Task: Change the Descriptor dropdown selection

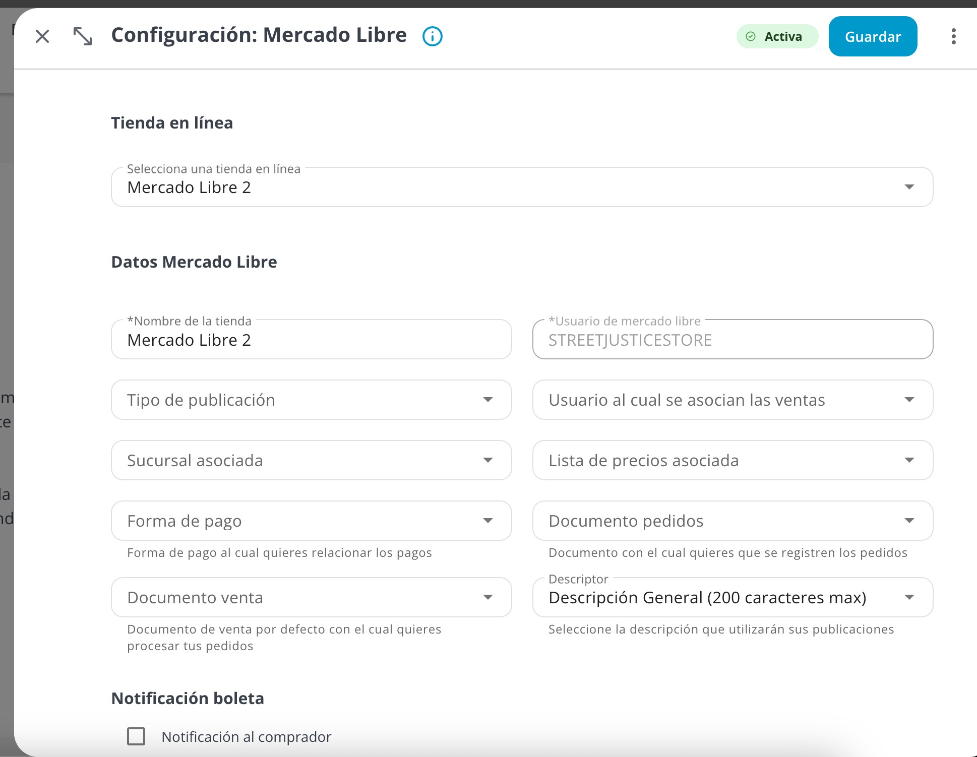Action: 732,597
